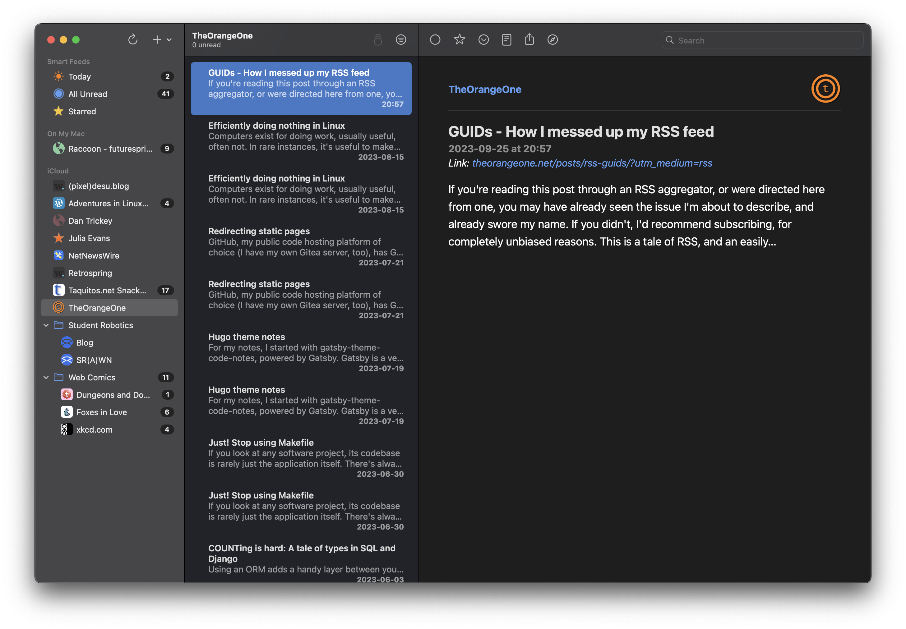Open theorangeone.net article link

[592, 163]
